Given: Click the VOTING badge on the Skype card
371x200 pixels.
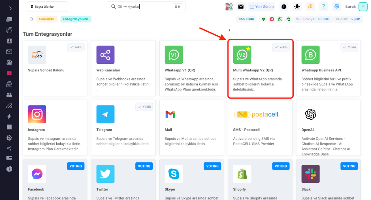Looking at the screenshot, I should pyautogui.click(x=212, y=166).
